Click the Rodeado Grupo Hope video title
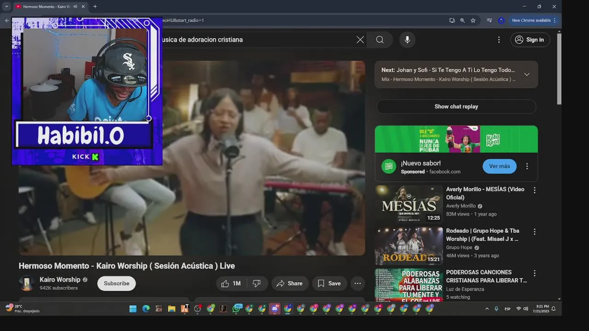 point(482,235)
